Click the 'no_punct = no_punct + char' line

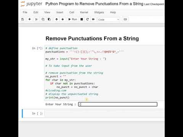coord(77,87)
